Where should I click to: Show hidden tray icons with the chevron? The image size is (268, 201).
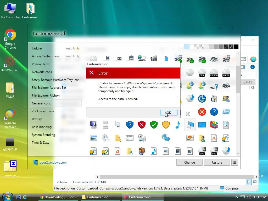236,197
